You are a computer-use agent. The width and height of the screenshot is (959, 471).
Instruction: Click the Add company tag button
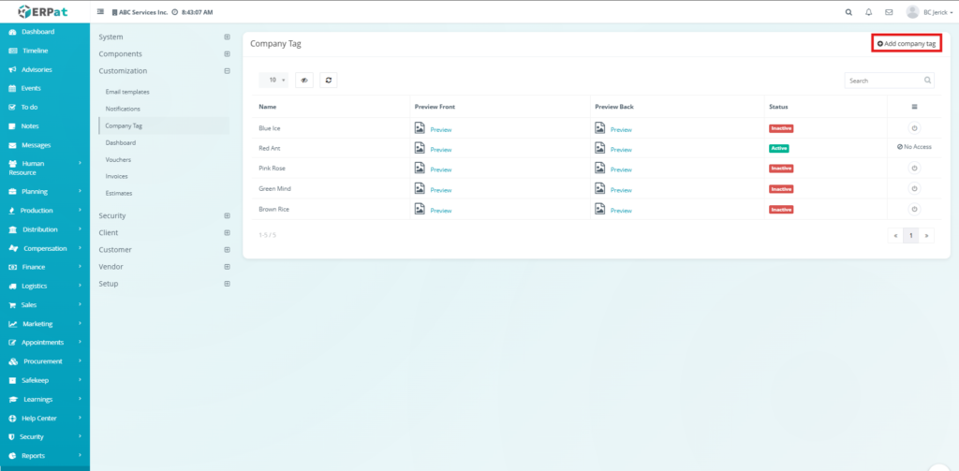click(x=907, y=44)
